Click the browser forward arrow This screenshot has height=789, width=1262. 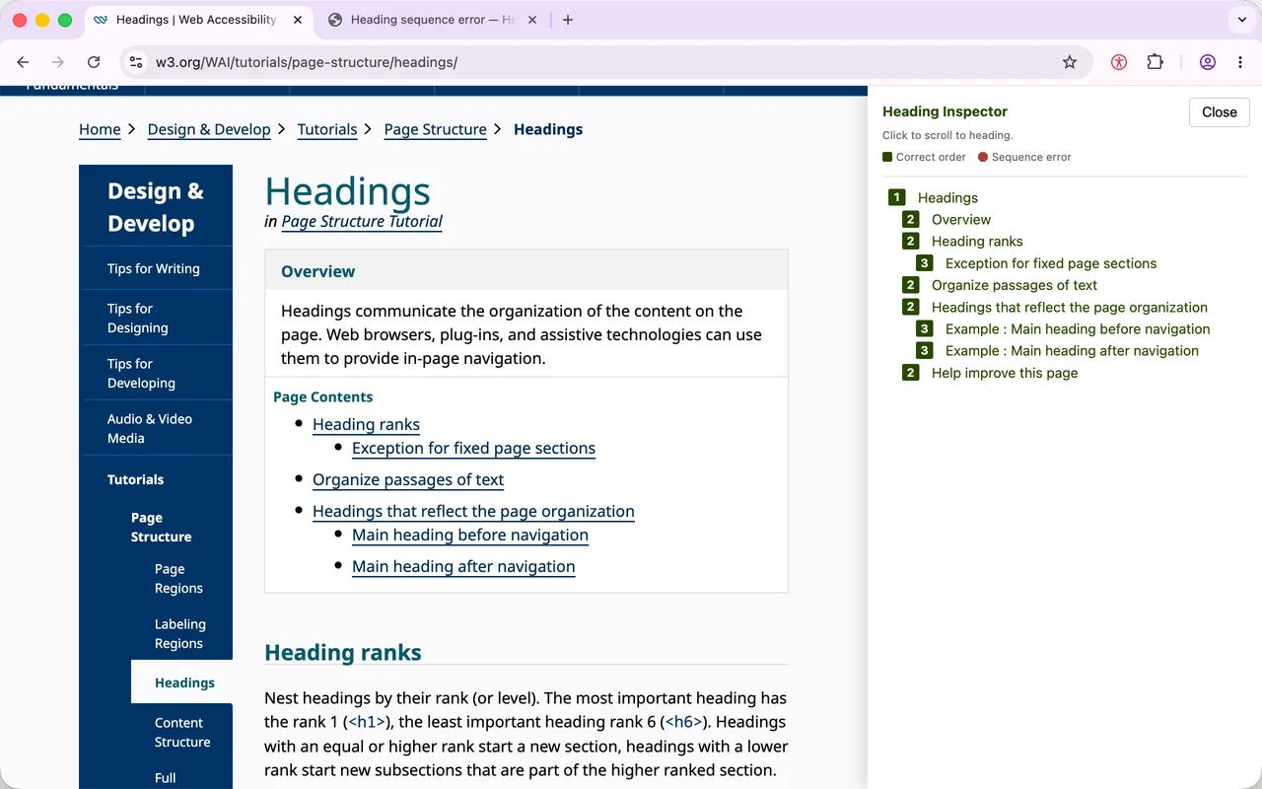click(x=58, y=62)
